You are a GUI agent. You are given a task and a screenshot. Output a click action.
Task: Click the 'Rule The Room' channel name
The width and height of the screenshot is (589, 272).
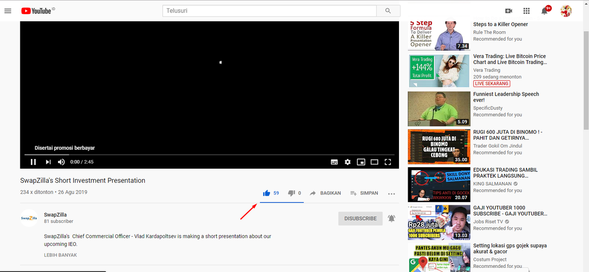(x=490, y=32)
